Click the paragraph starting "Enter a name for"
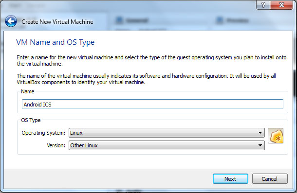This screenshot has width=297, height=193. click(x=151, y=61)
